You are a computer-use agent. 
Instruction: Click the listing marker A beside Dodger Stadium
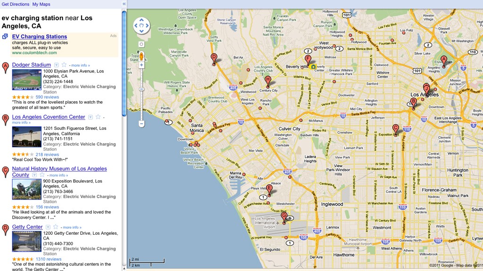[x=5, y=68]
